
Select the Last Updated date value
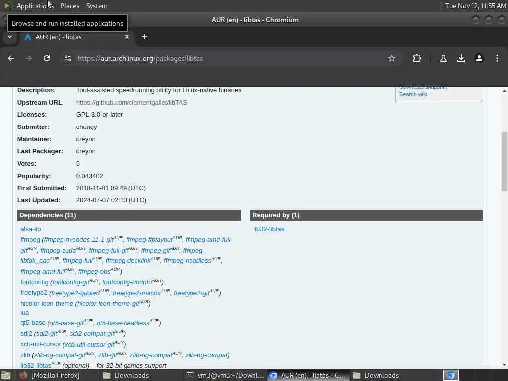coord(111,200)
